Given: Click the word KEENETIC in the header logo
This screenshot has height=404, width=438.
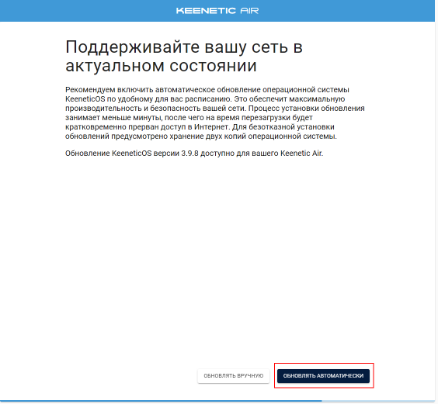Looking at the screenshot, I should 206,11.
